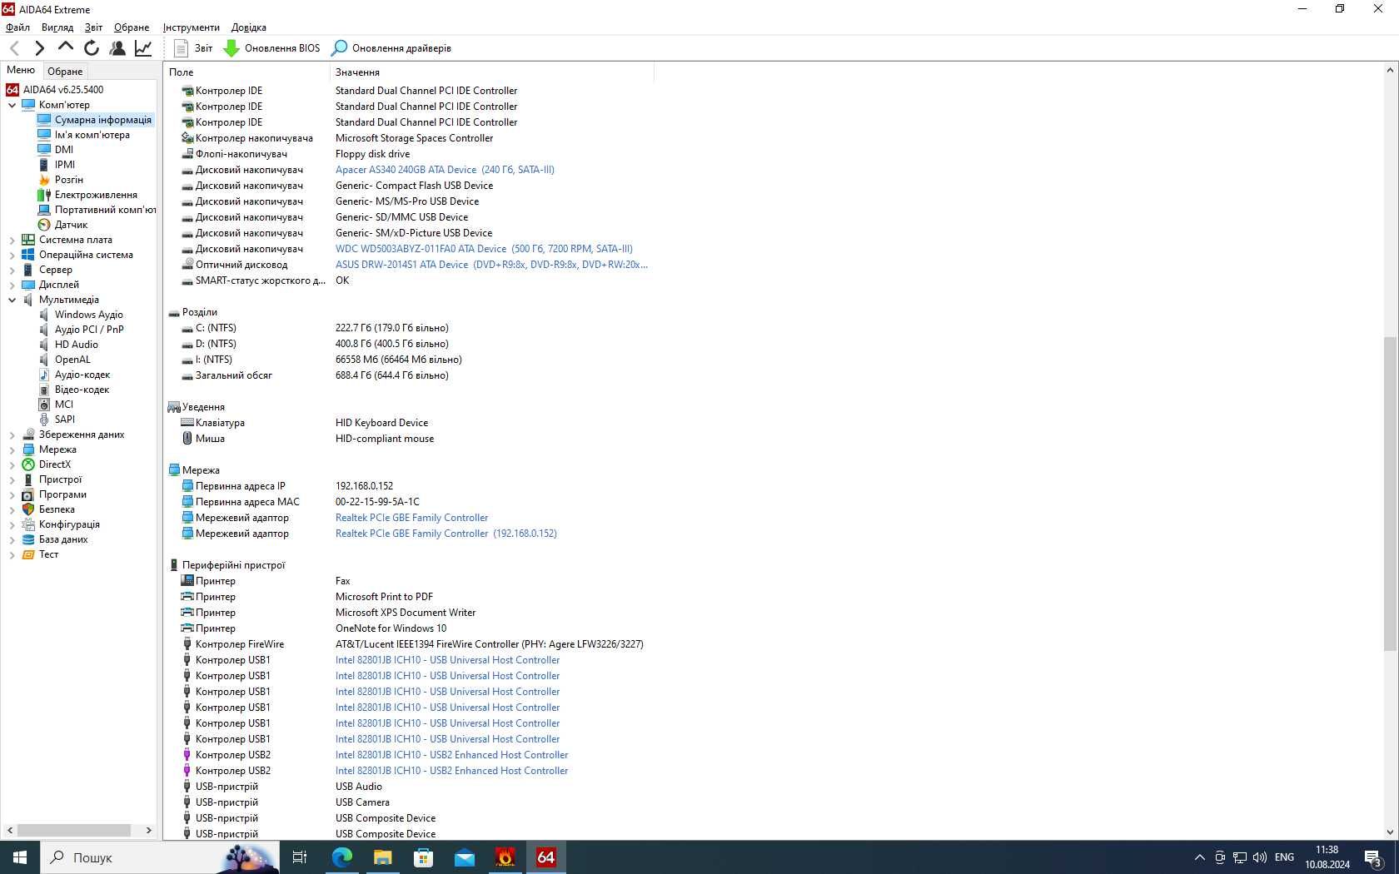The width and height of the screenshot is (1399, 874).
Task: Collapse the Мультимедіа tree node
Action: coord(12,300)
